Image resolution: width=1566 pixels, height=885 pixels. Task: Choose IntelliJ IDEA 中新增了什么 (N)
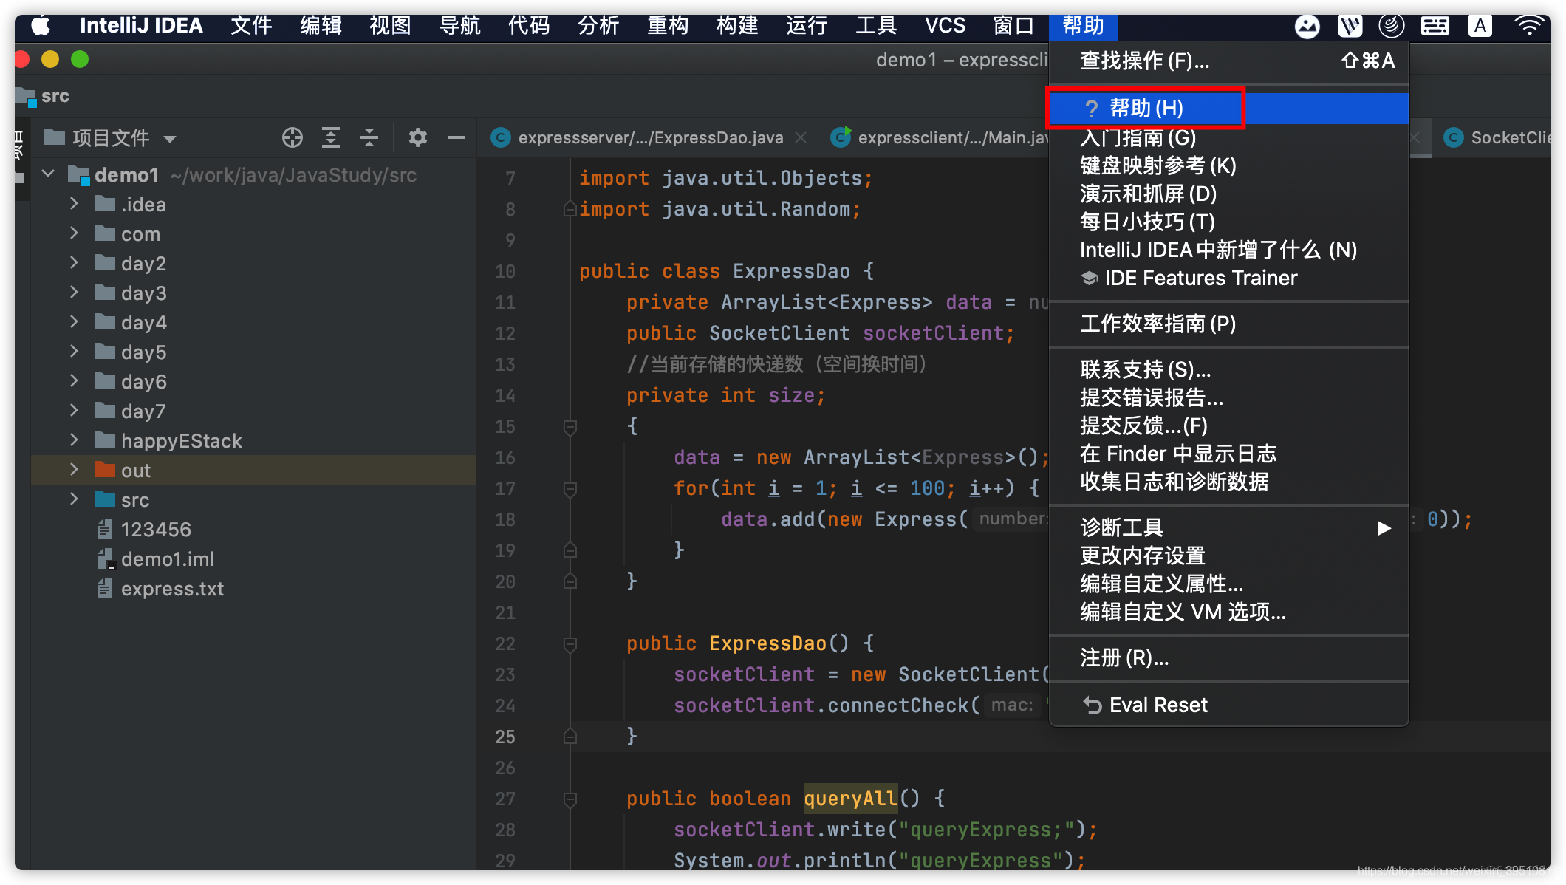point(1228,250)
